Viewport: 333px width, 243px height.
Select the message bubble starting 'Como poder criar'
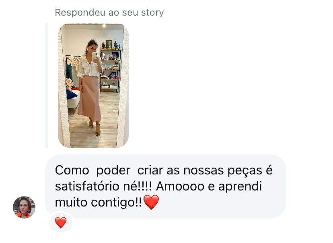pyautogui.click(x=166, y=186)
